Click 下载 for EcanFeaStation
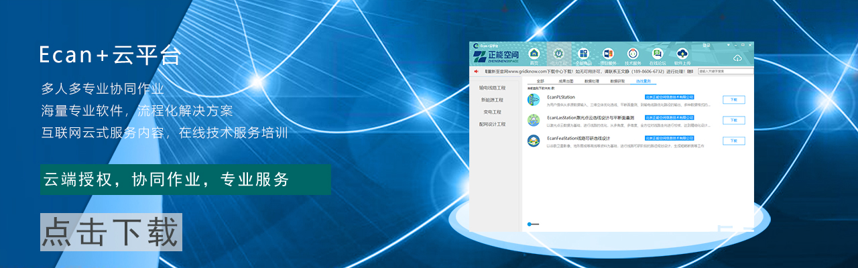Viewport: 858px width, 268px height. [733, 141]
